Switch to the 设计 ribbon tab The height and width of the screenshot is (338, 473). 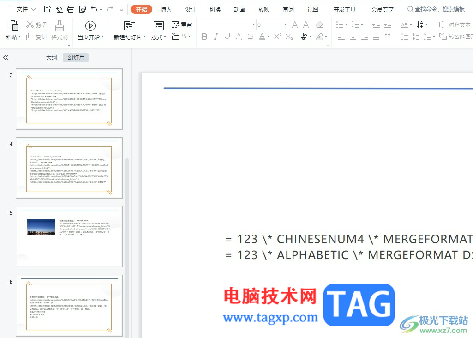[x=190, y=10]
